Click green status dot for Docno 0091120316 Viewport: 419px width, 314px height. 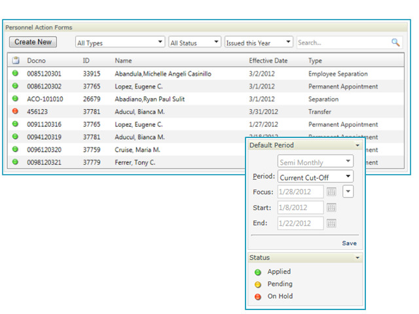(16, 124)
